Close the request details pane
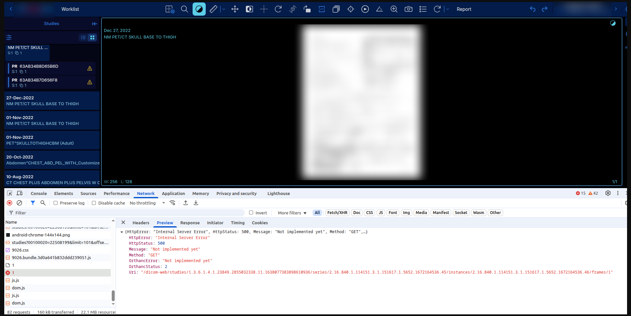 (x=123, y=223)
